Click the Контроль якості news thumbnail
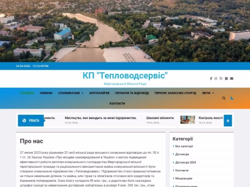The height and width of the screenshot is (187, 250). point(187,119)
